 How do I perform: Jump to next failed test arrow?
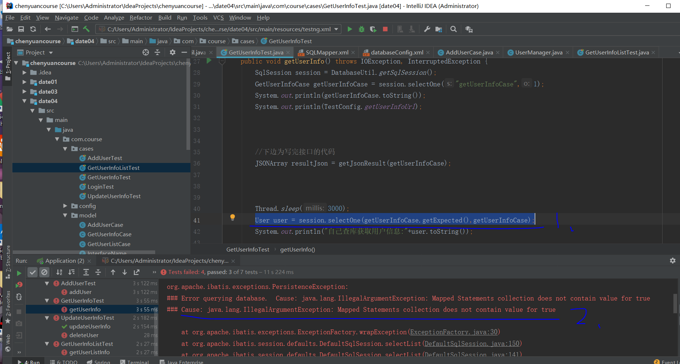coord(125,272)
